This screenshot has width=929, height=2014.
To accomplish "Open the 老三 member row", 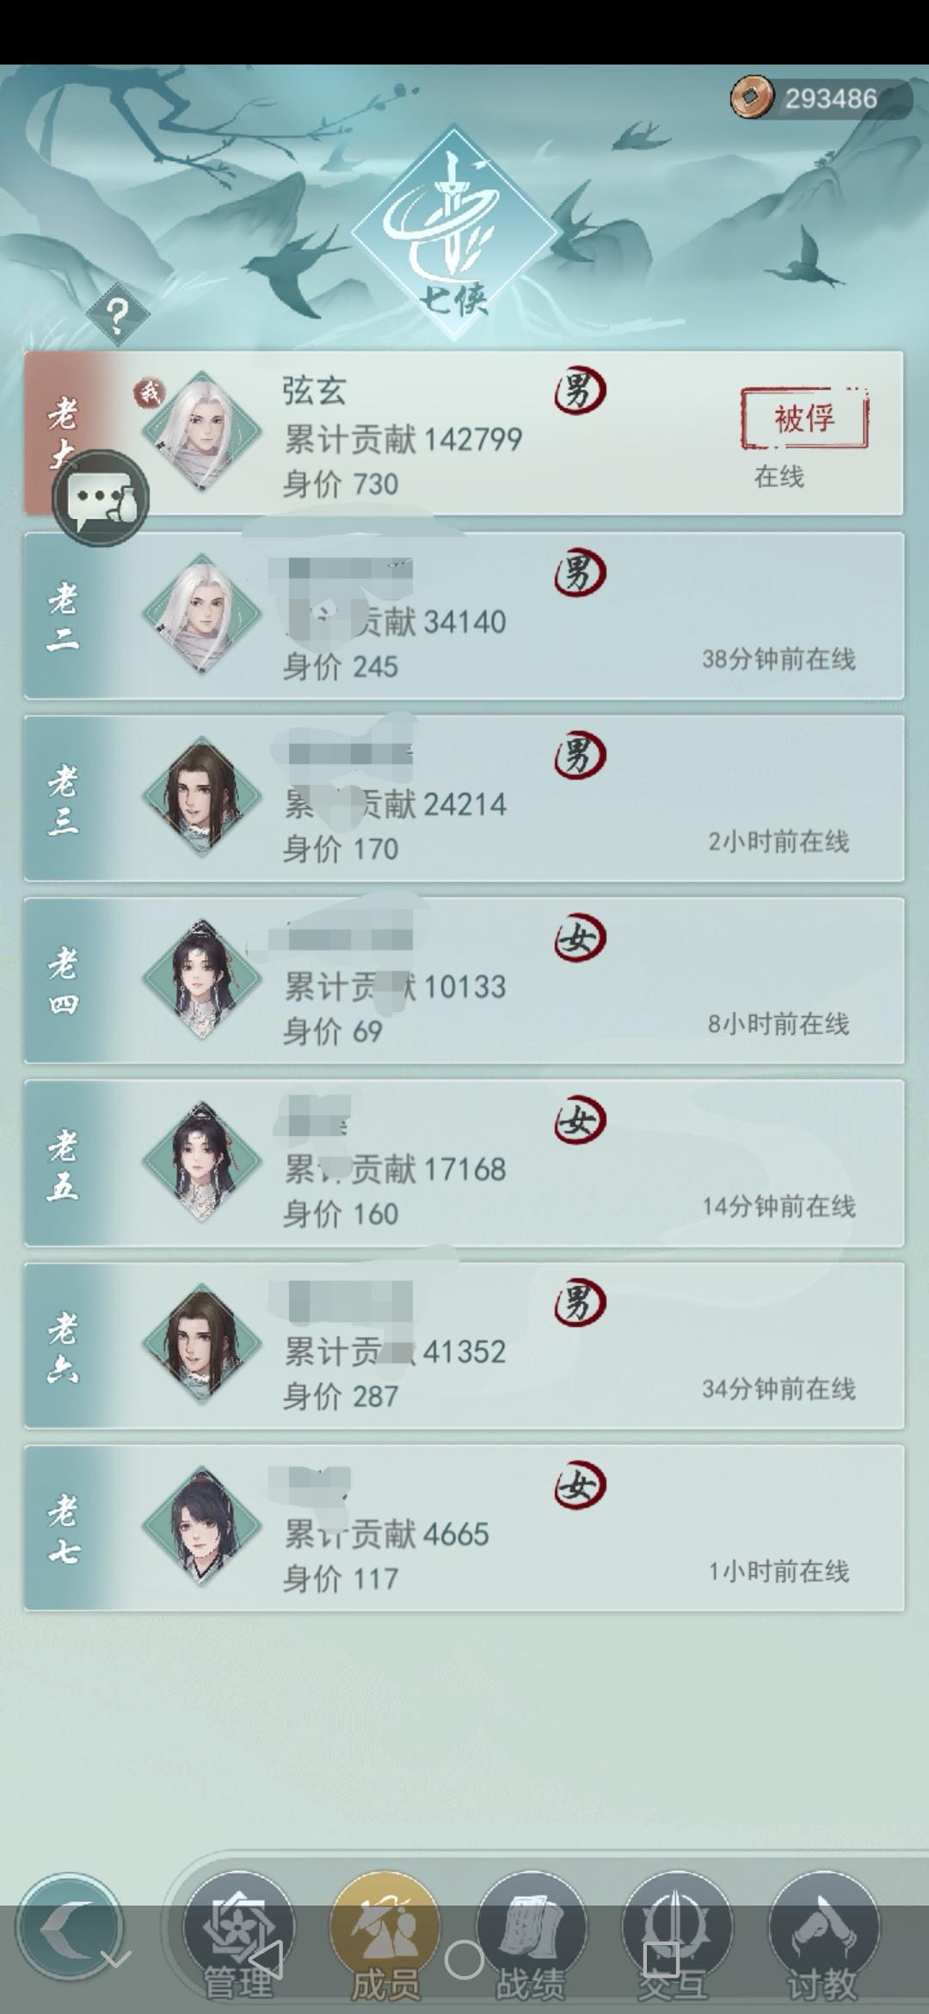I will (464, 798).
